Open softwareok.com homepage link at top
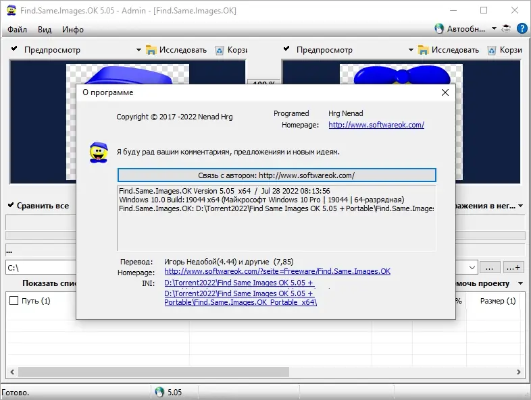Viewport: 531px width, 400px height. [376, 125]
